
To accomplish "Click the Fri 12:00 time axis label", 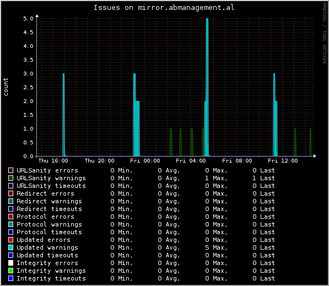I will tap(283, 161).
